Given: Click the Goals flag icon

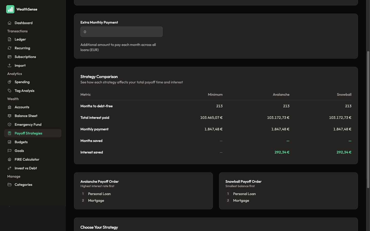Looking at the screenshot, I should pyautogui.click(x=10, y=151).
